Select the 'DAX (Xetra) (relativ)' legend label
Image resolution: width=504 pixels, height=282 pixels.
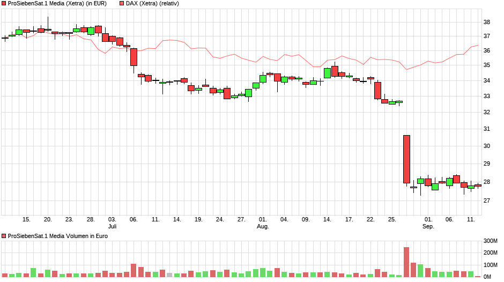(152, 4)
